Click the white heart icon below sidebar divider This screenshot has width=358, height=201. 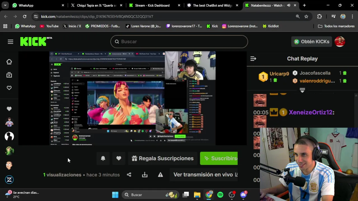(9, 109)
